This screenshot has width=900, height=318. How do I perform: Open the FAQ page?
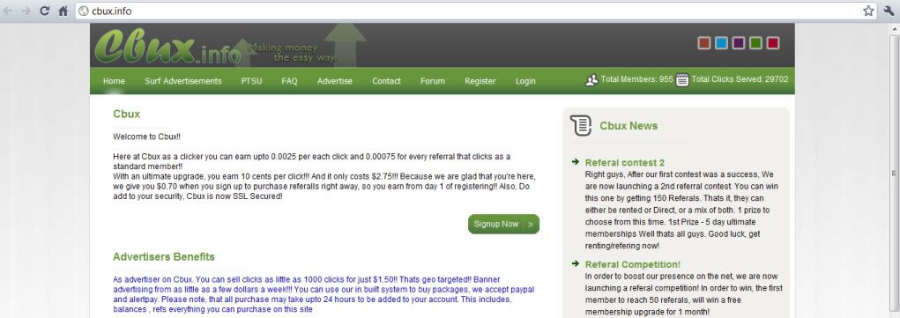pos(289,81)
